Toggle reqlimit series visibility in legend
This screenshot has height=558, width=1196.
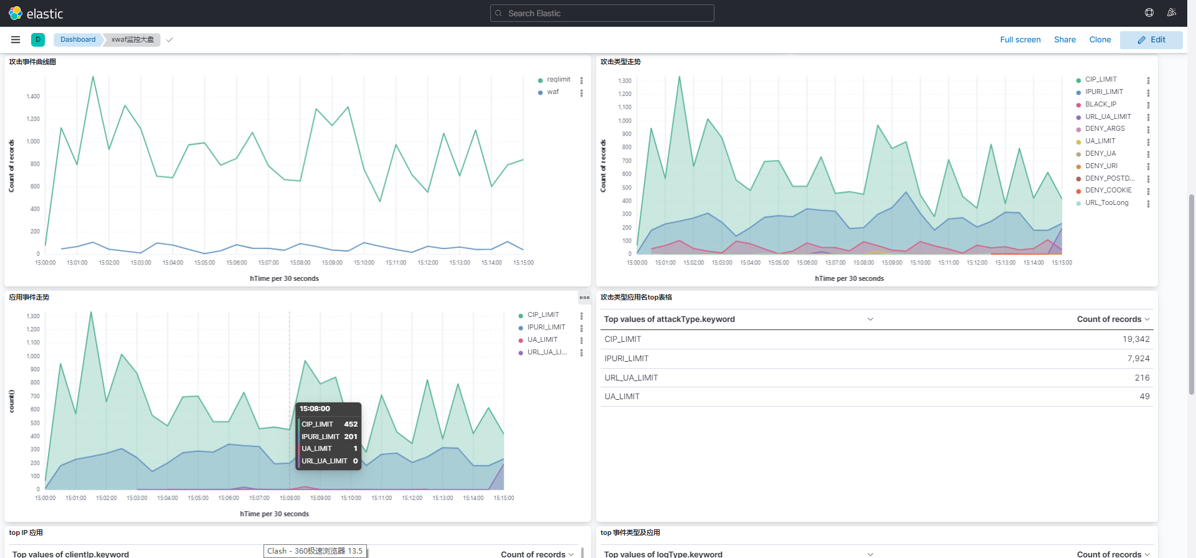(x=559, y=80)
